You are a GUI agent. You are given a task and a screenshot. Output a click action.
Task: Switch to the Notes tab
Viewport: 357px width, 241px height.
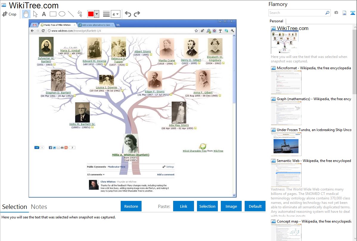(x=39, y=207)
